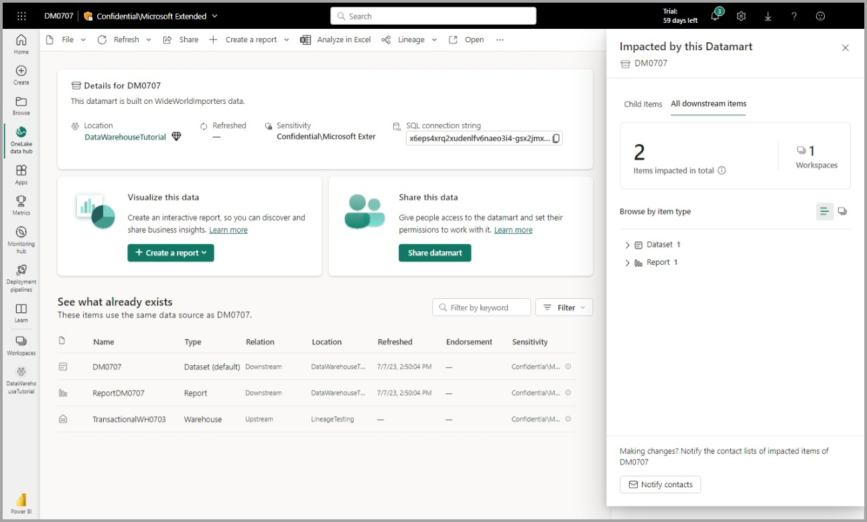Open Workspaces in the sidebar

point(21,345)
